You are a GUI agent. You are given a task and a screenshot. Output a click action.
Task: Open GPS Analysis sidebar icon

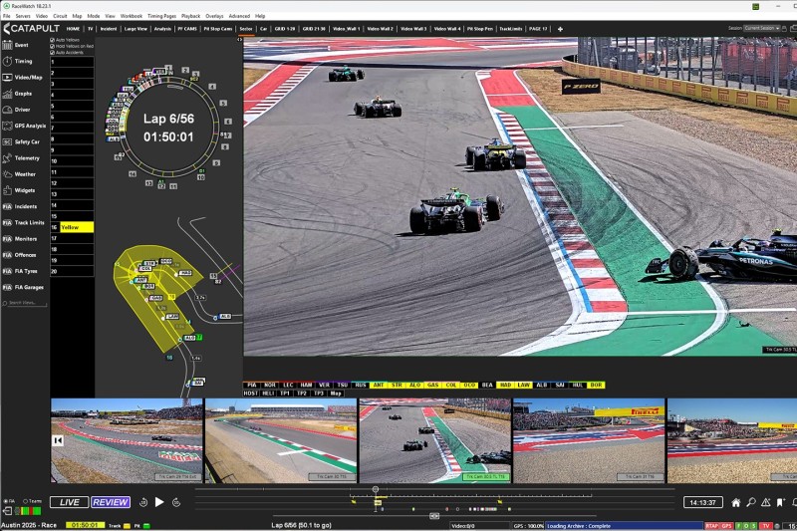pos(7,126)
